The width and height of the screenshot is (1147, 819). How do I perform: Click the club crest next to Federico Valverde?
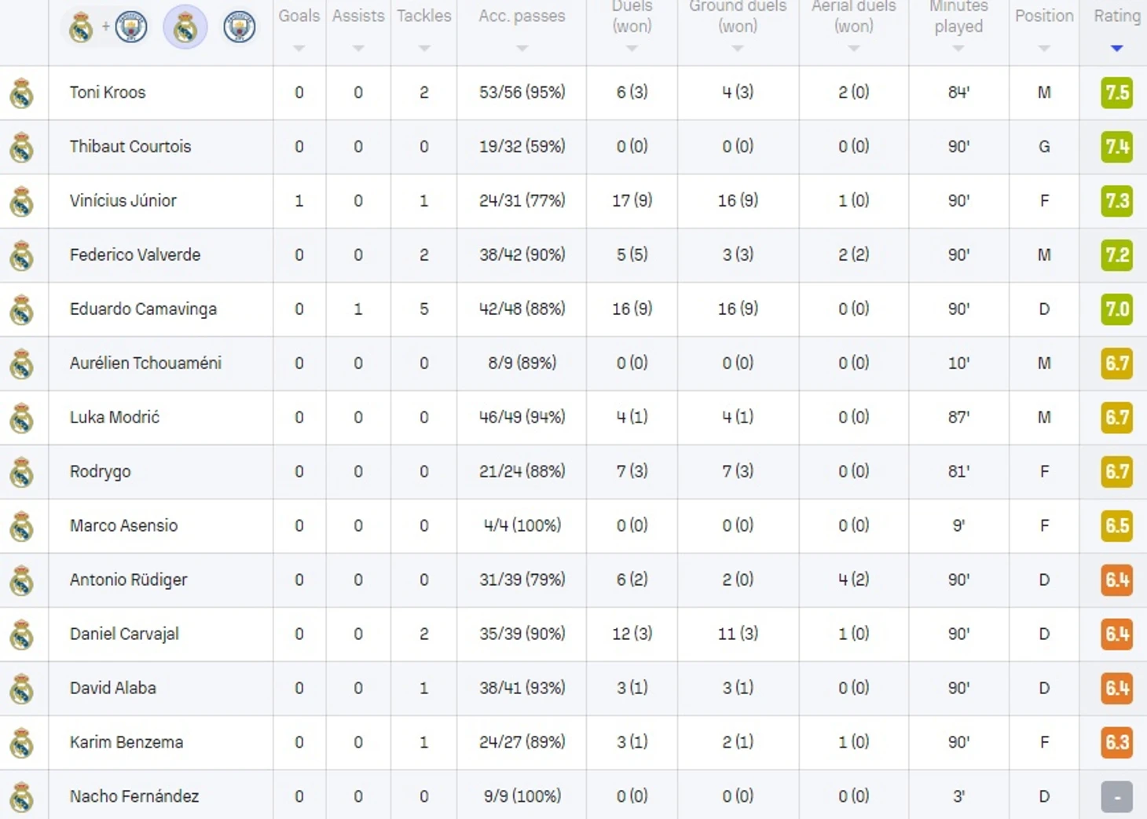click(22, 256)
